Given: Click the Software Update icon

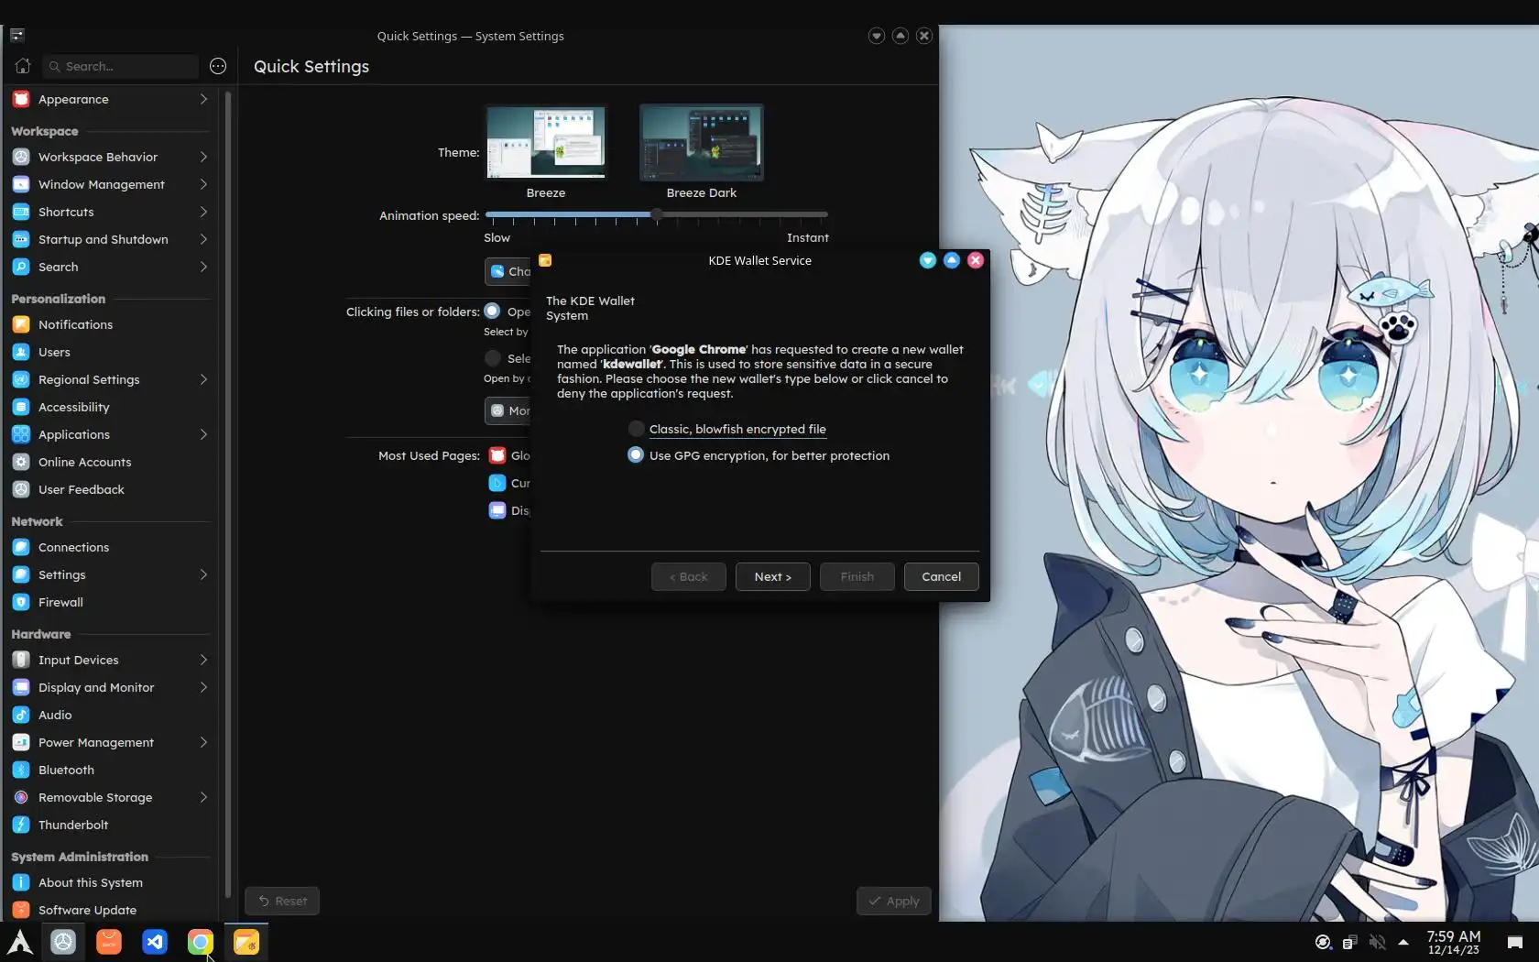Looking at the screenshot, I should [x=21, y=910].
